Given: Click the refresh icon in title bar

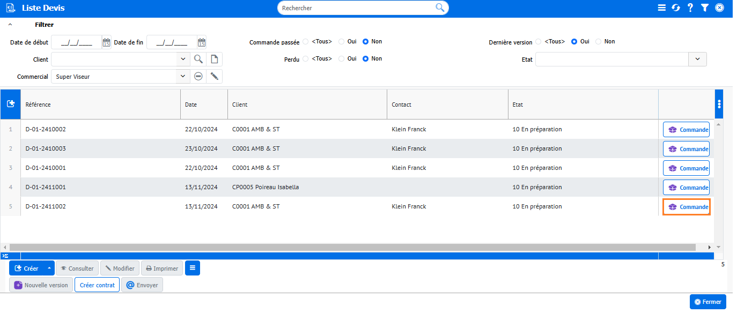Looking at the screenshot, I should point(676,8).
